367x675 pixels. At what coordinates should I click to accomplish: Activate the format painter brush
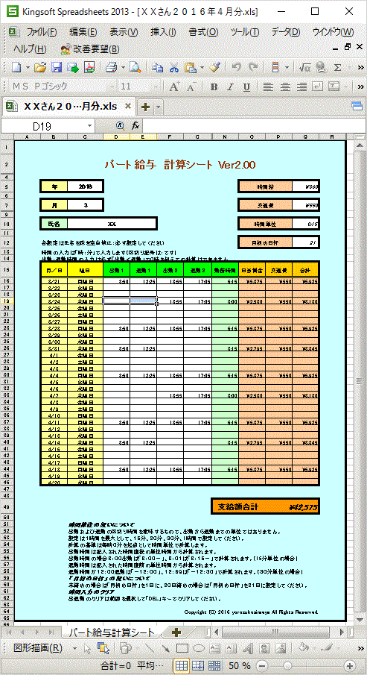[214, 67]
